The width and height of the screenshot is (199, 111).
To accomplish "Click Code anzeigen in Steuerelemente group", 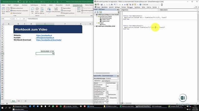I will click(x=66, y=10).
